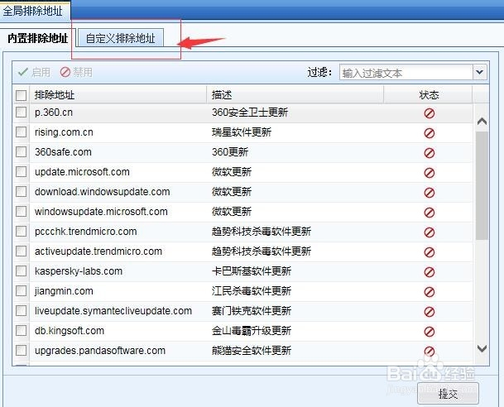The height and width of the screenshot is (407, 504).
Task: Click the status icon for download.windowsupdate.com
Action: pyautogui.click(x=430, y=193)
